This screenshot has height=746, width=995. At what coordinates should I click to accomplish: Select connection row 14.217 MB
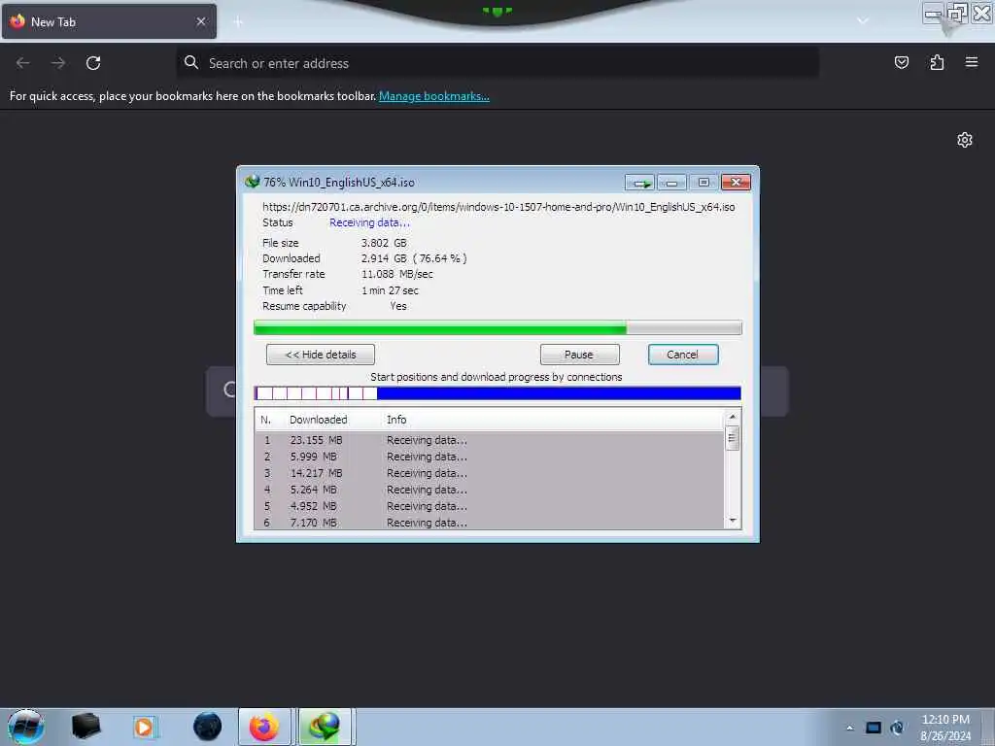490,473
